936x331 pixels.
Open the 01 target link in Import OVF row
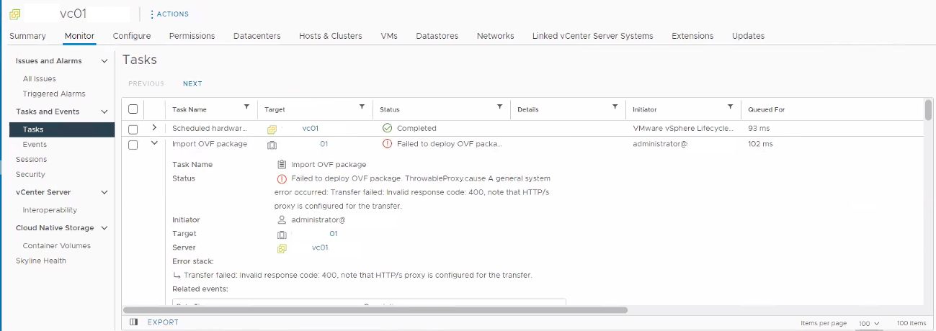(x=324, y=144)
